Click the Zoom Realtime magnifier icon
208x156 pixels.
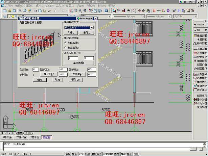[x=76, y=11]
